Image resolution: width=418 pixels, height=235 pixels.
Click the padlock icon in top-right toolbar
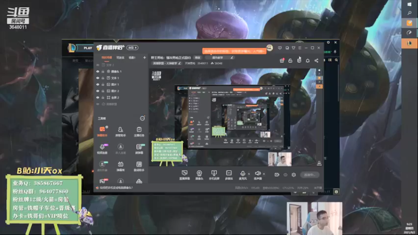pos(291,61)
